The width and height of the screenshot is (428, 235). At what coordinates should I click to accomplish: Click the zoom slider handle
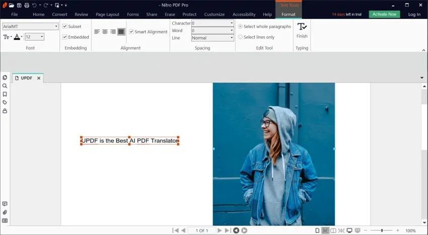(382, 230)
